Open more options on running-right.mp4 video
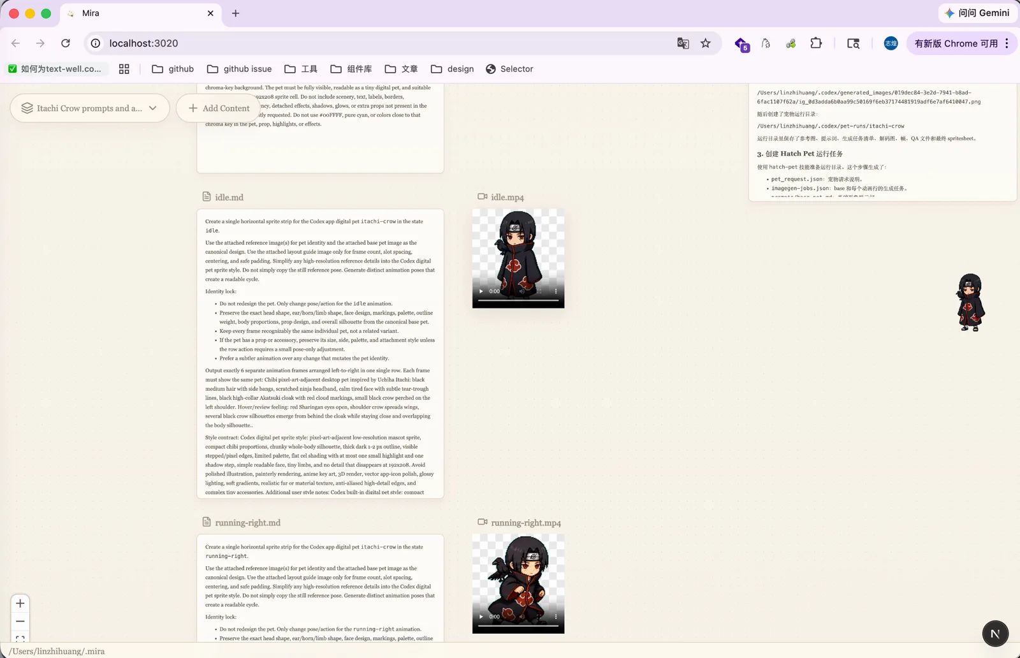Viewport: 1020px width, 658px height. 556,617
